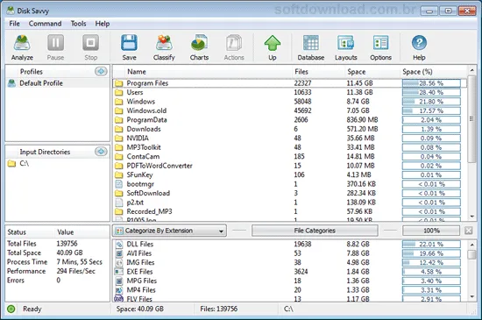Click the Default Profile icon
Image resolution: width=482 pixels, height=320 pixels.
[x=11, y=83]
